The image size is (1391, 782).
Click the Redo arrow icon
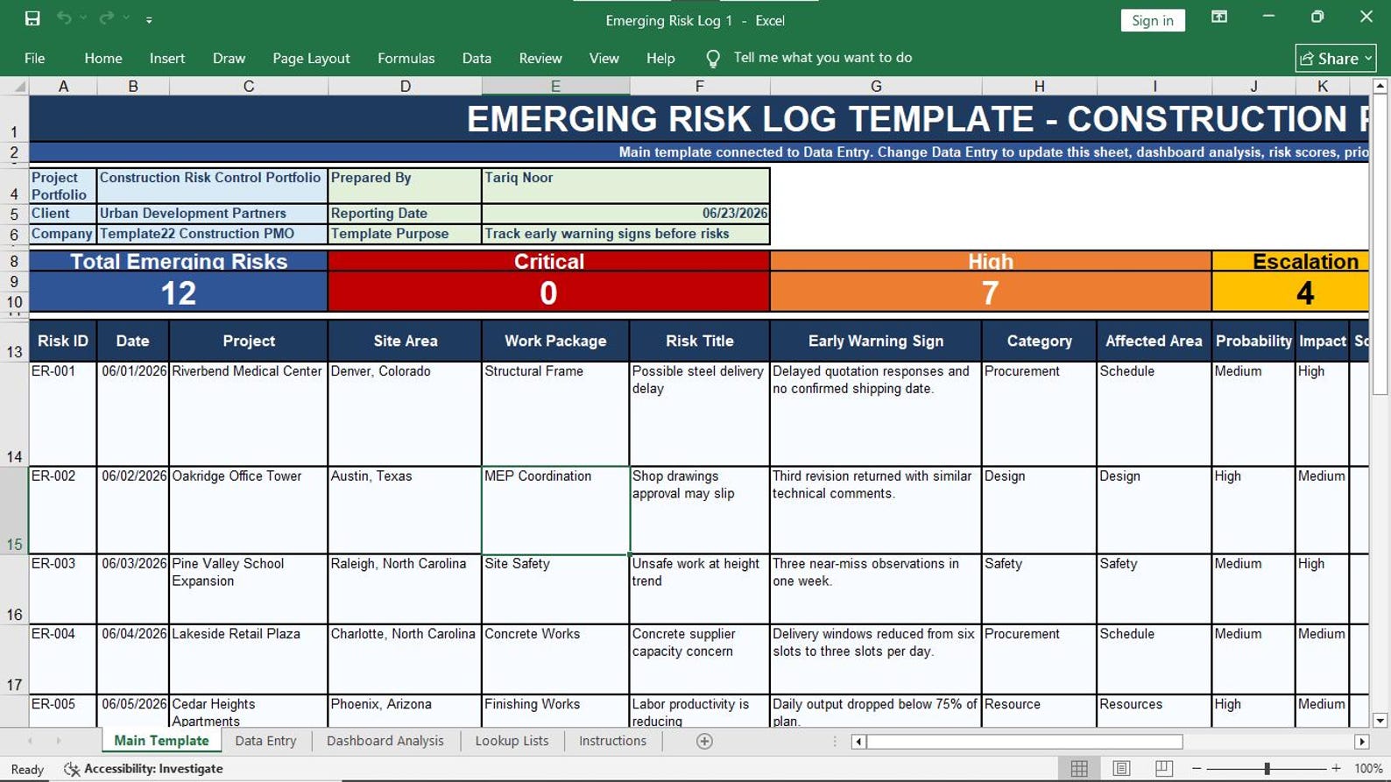pos(106,18)
